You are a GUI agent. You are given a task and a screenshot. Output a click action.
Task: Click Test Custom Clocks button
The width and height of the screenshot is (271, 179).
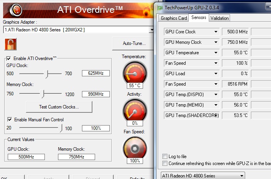59,107
